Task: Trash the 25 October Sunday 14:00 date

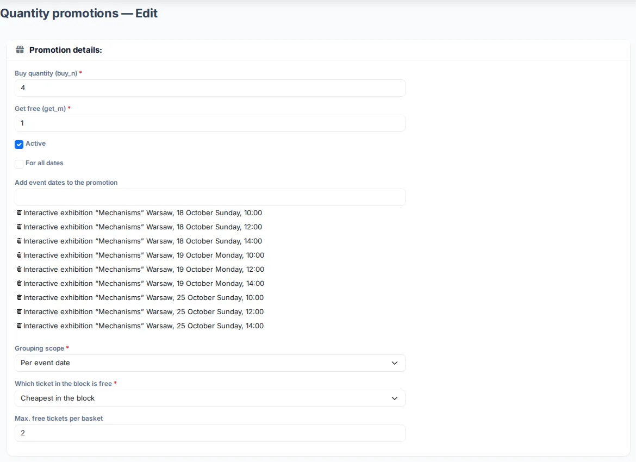Action: click(x=19, y=326)
